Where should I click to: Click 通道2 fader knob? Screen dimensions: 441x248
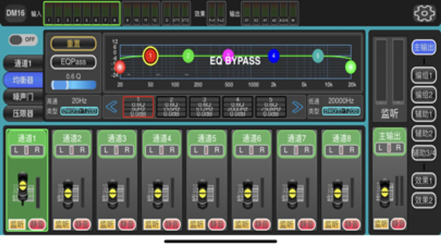coord(68,193)
